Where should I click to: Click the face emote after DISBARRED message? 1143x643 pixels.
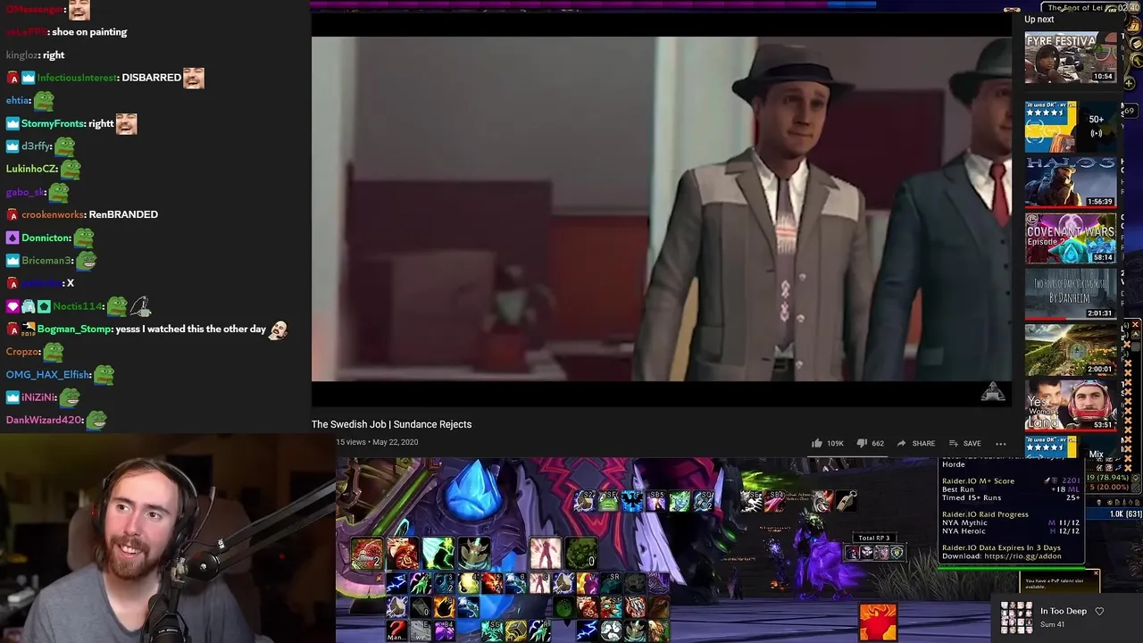point(194,78)
